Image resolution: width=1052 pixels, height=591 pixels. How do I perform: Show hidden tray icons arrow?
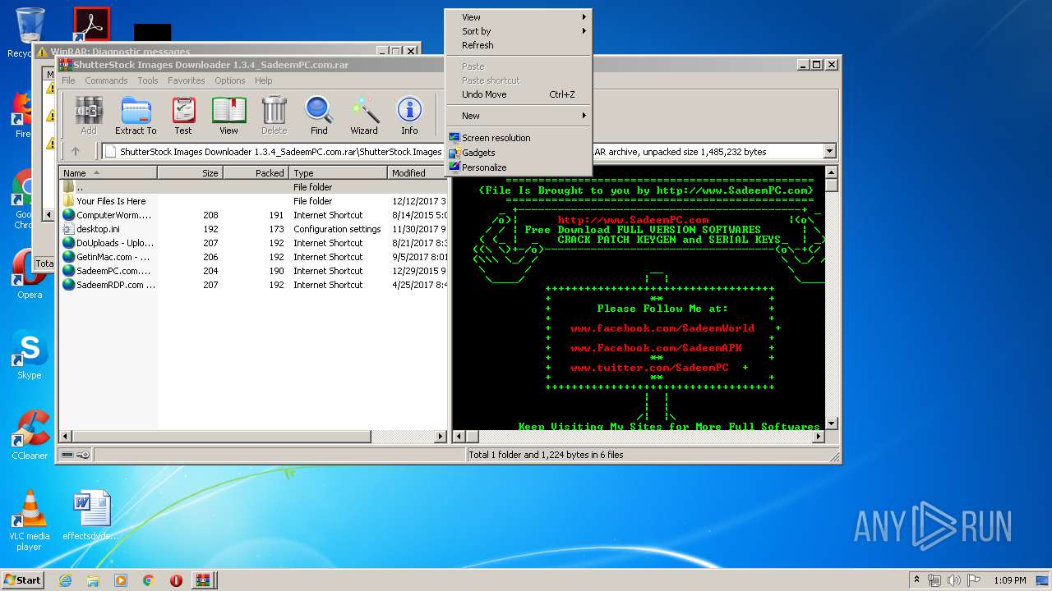coord(916,580)
